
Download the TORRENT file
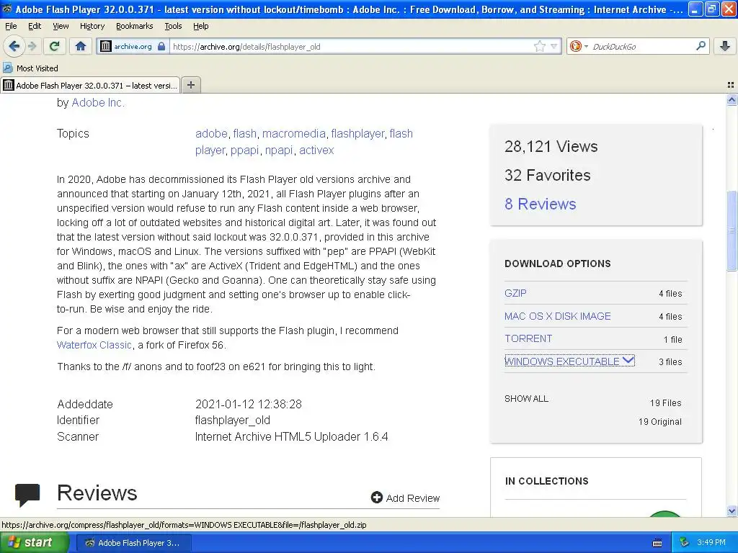click(528, 338)
